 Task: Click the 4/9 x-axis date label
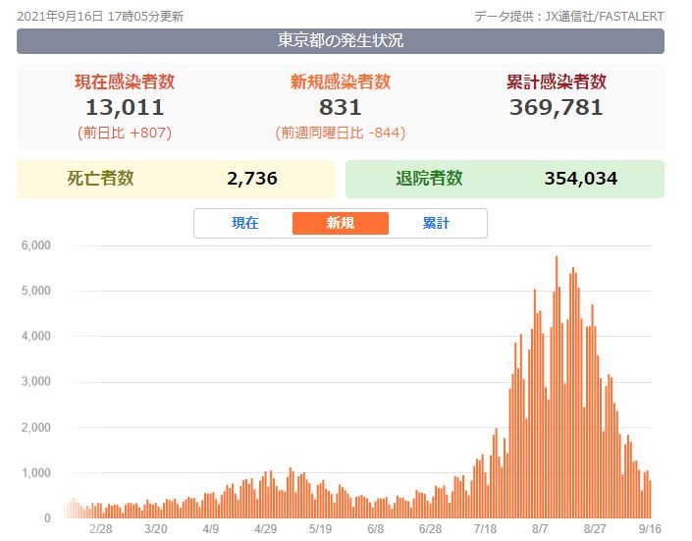pos(210,529)
